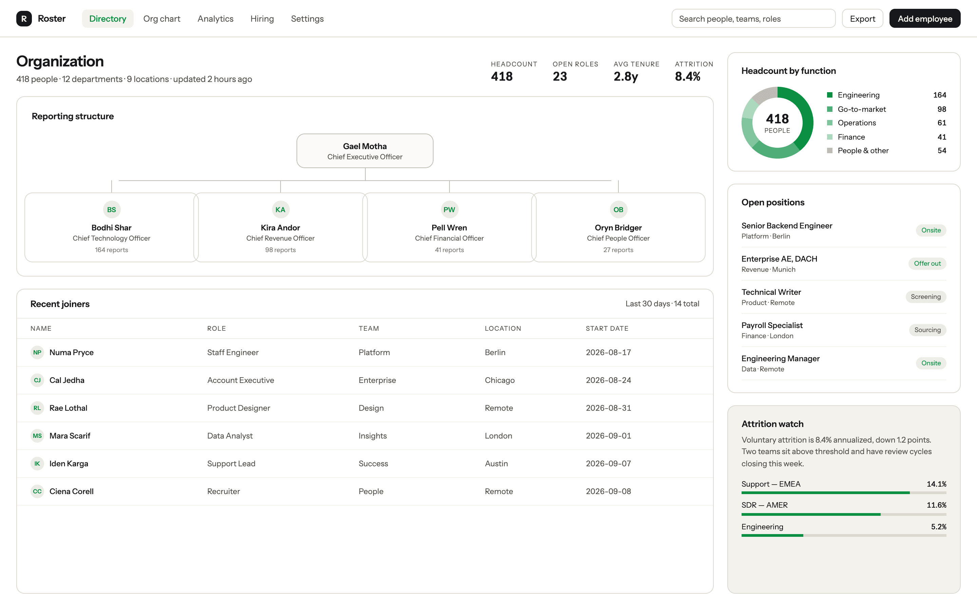
Task: Open the Enterprise AE, DACH position
Action: (x=844, y=263)
